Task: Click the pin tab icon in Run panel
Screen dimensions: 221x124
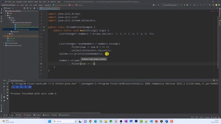Action: point(4,101)
